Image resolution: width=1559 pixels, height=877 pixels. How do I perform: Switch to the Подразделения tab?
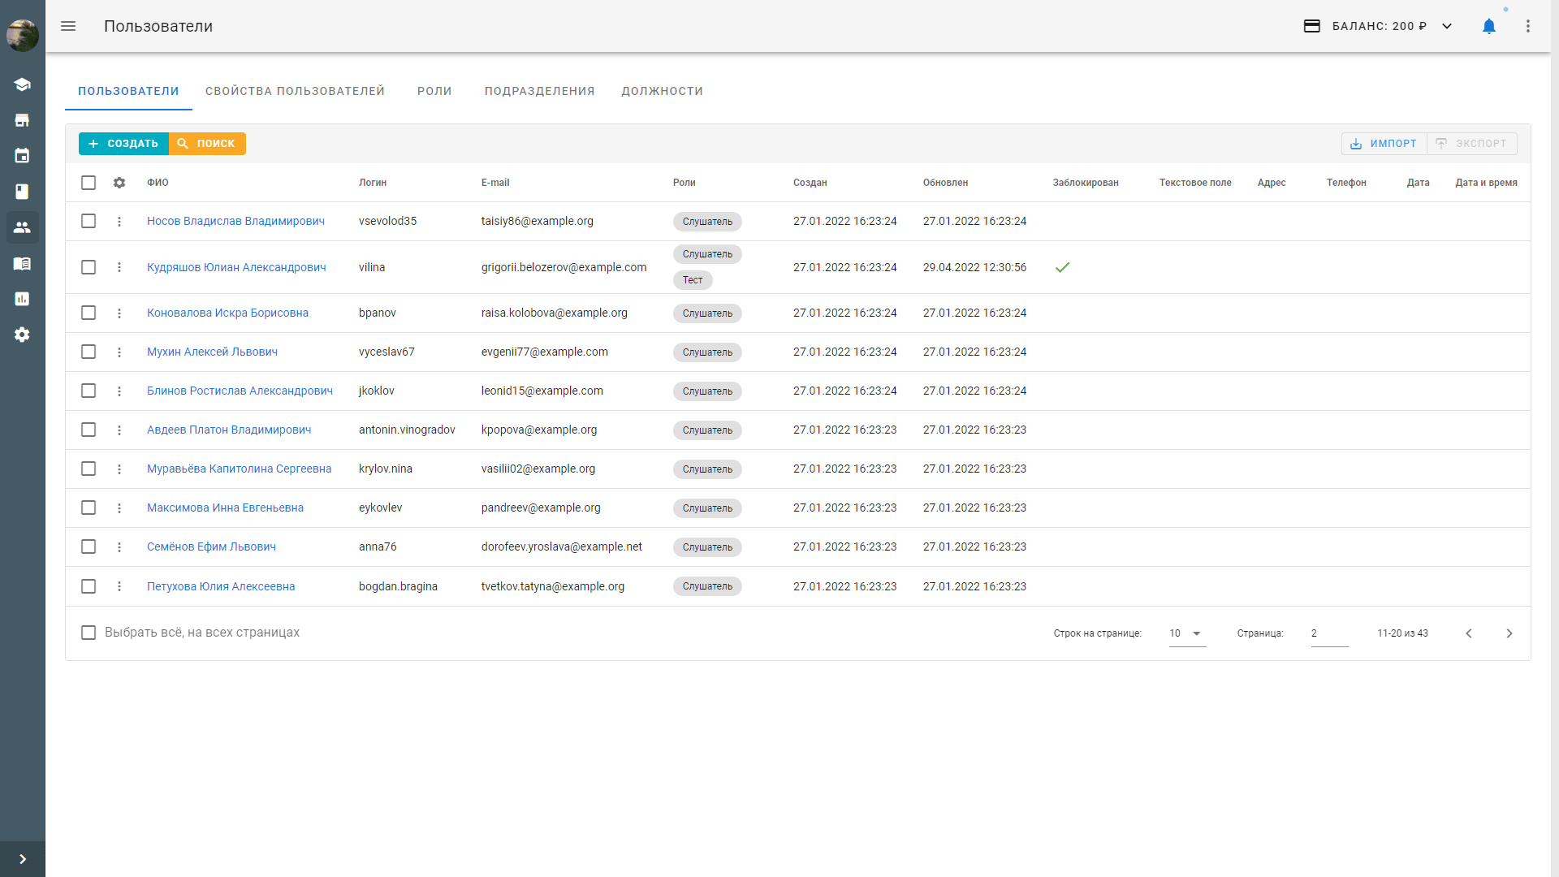pos(539,91)
